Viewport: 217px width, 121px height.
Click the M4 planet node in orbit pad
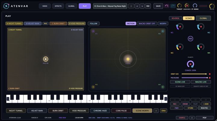point(163,87)
